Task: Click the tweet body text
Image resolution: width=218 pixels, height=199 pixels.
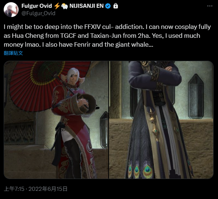Action: pyautogui.click(x=107, y=36)
